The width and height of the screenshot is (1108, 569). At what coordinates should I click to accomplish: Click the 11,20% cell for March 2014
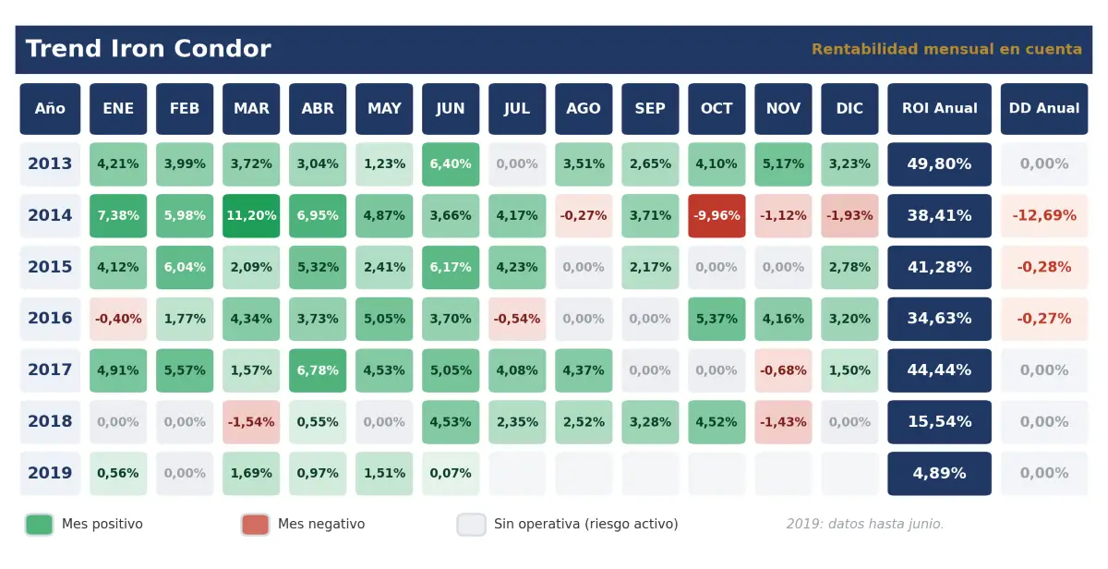pos(251,216)
